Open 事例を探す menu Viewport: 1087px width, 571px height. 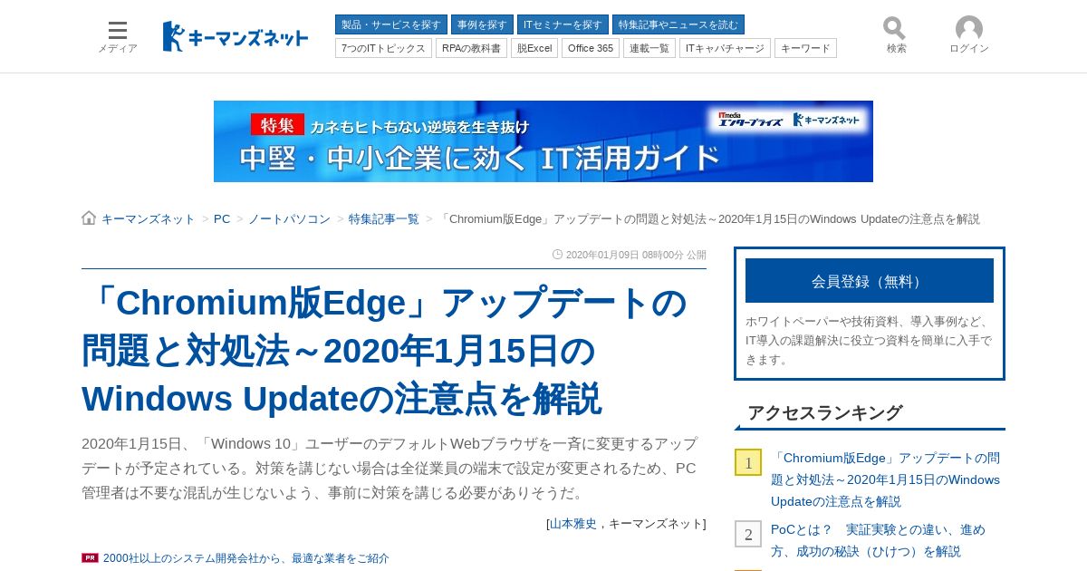click(x=482, y=24)
